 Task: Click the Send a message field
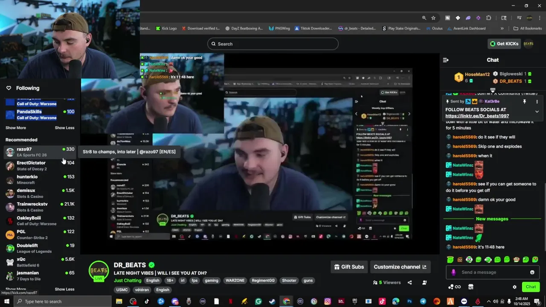(493, 272)
